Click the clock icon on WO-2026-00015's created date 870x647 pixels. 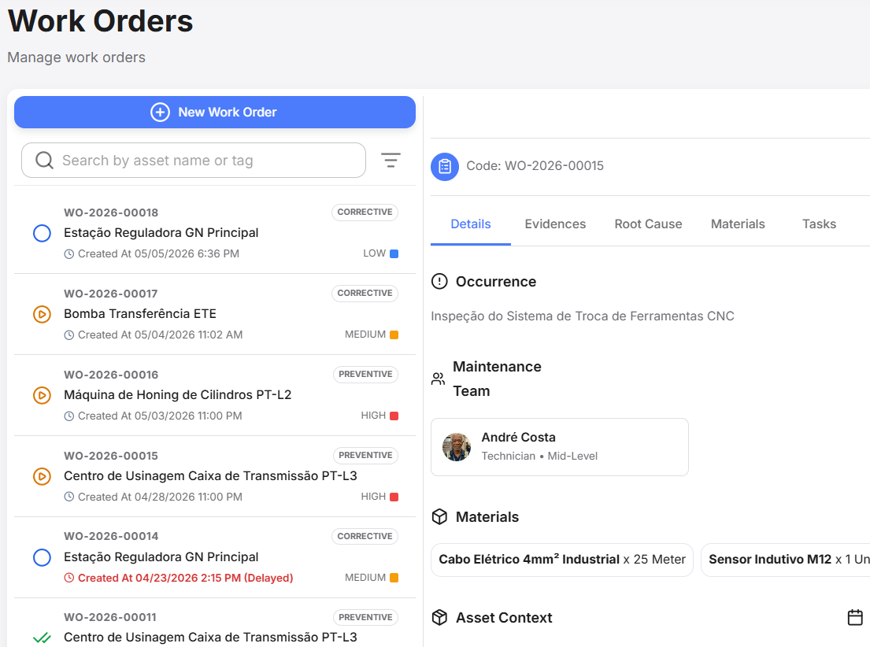[x=68, y=497]
